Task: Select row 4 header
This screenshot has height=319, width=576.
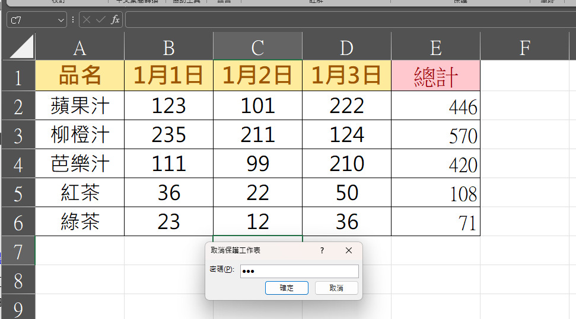Action: click(19, 163)
